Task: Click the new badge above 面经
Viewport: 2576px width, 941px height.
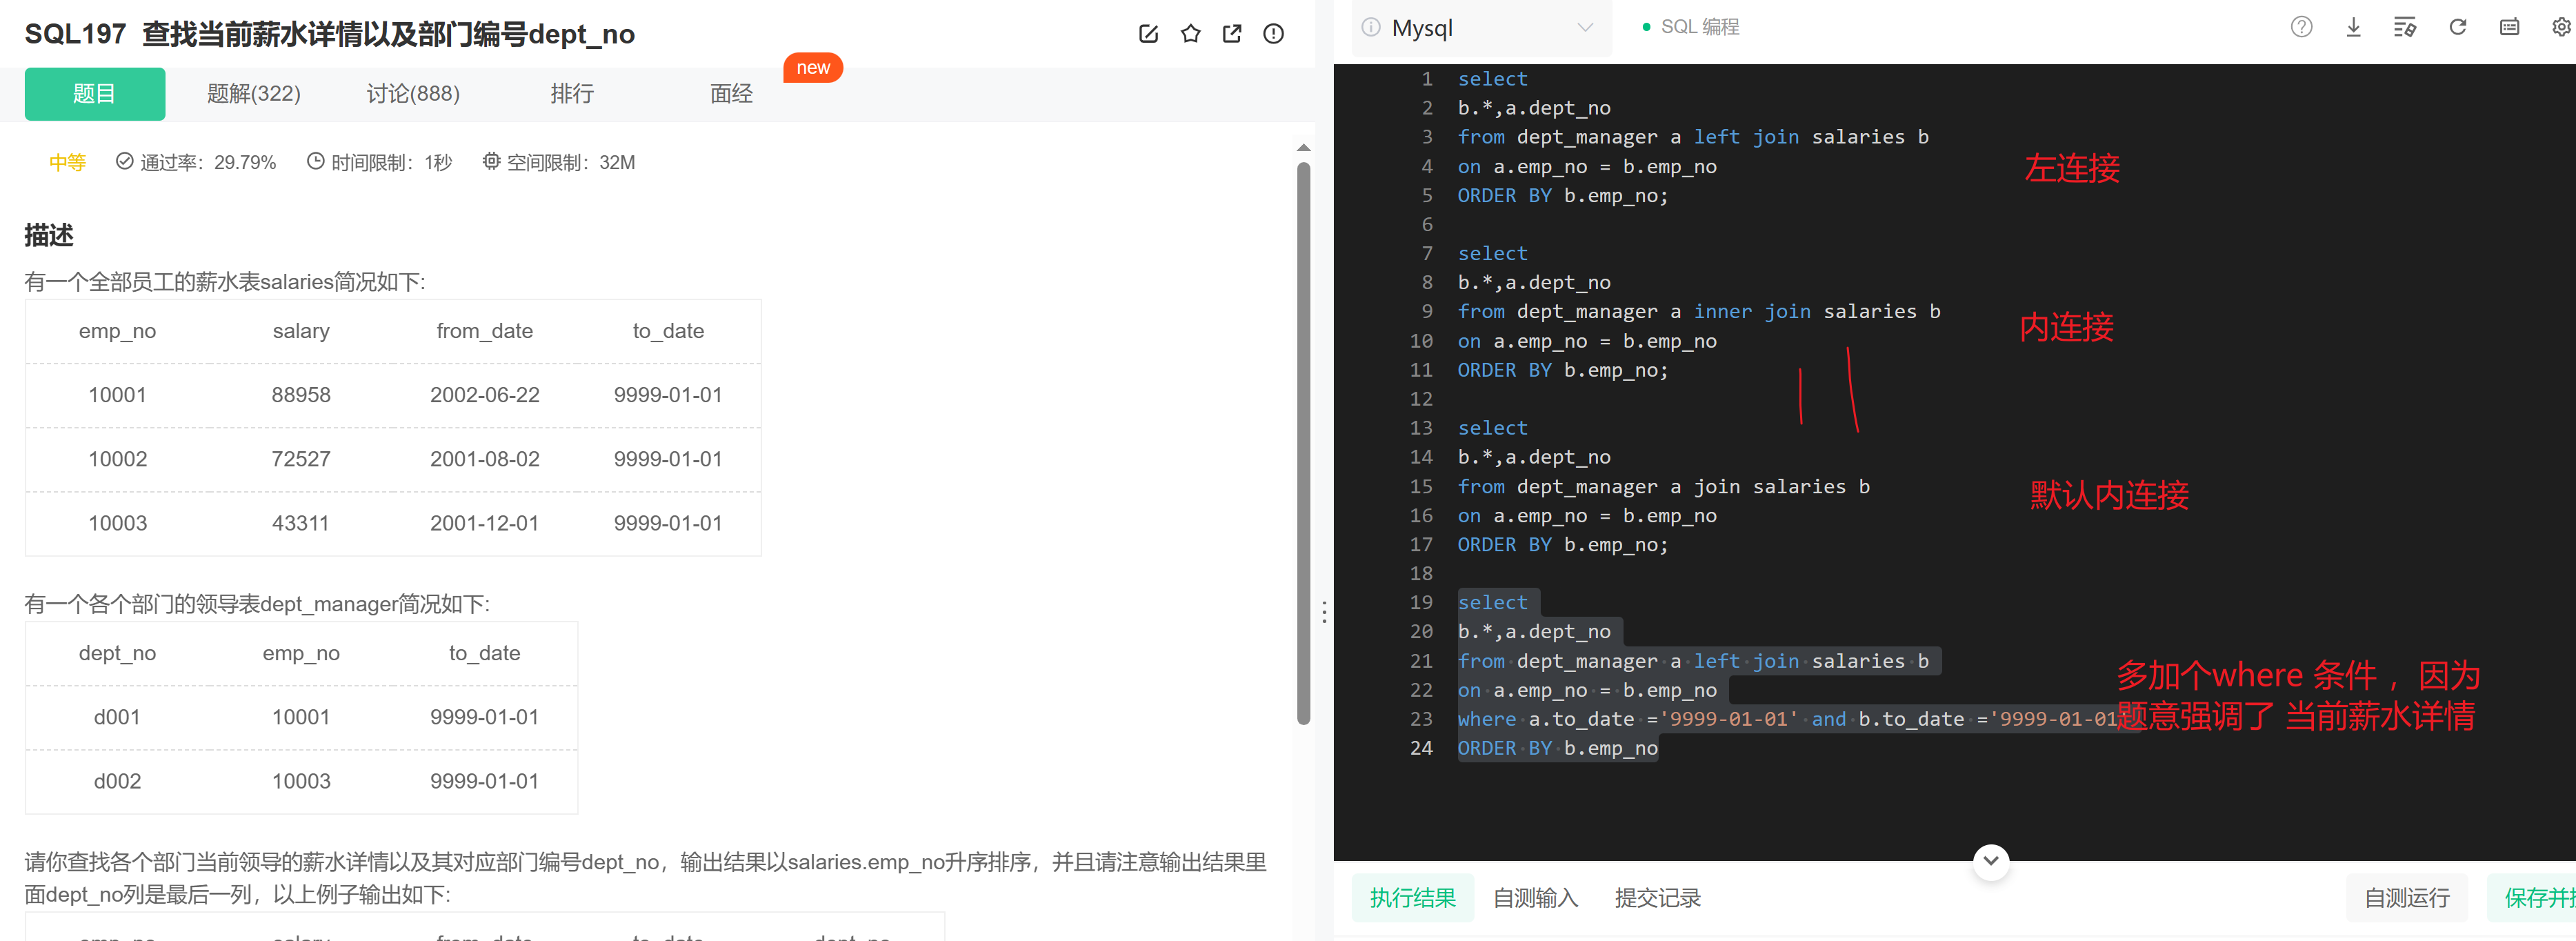Action: click(813, 68)
